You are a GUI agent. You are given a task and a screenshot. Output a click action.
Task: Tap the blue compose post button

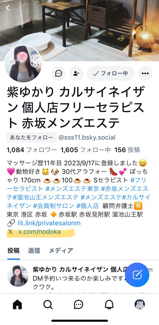137,275
